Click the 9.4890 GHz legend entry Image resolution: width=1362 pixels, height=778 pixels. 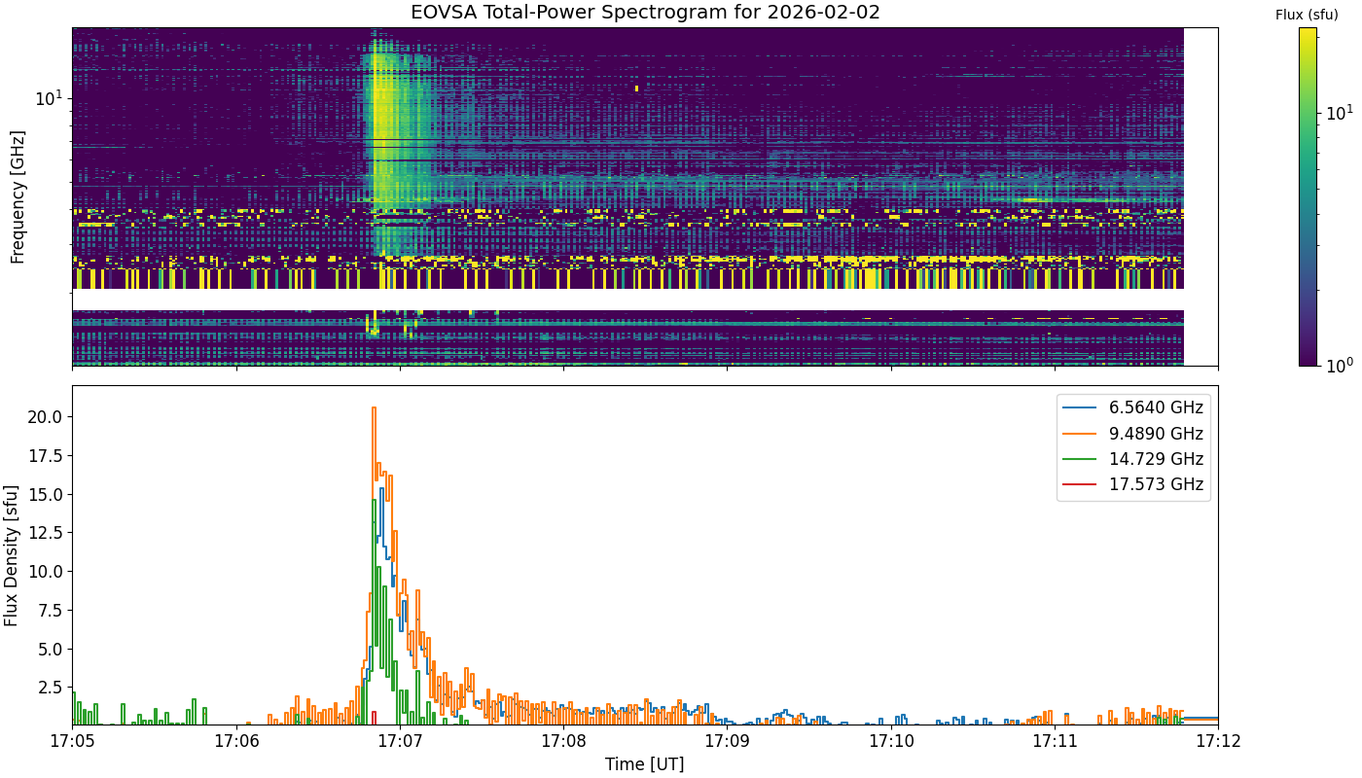pos(1133,434)
